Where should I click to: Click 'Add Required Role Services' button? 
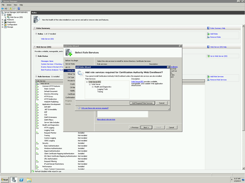tap(142, 103)
